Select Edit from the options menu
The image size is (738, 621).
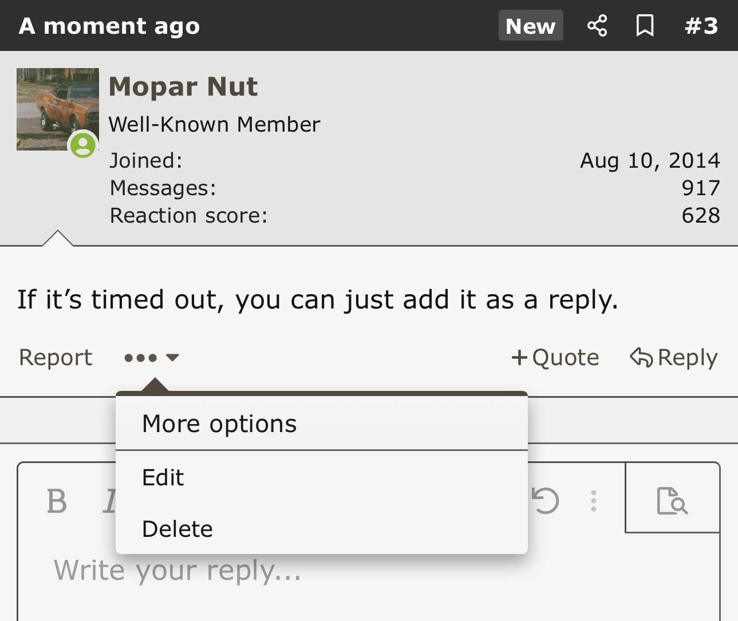point(163,477)
